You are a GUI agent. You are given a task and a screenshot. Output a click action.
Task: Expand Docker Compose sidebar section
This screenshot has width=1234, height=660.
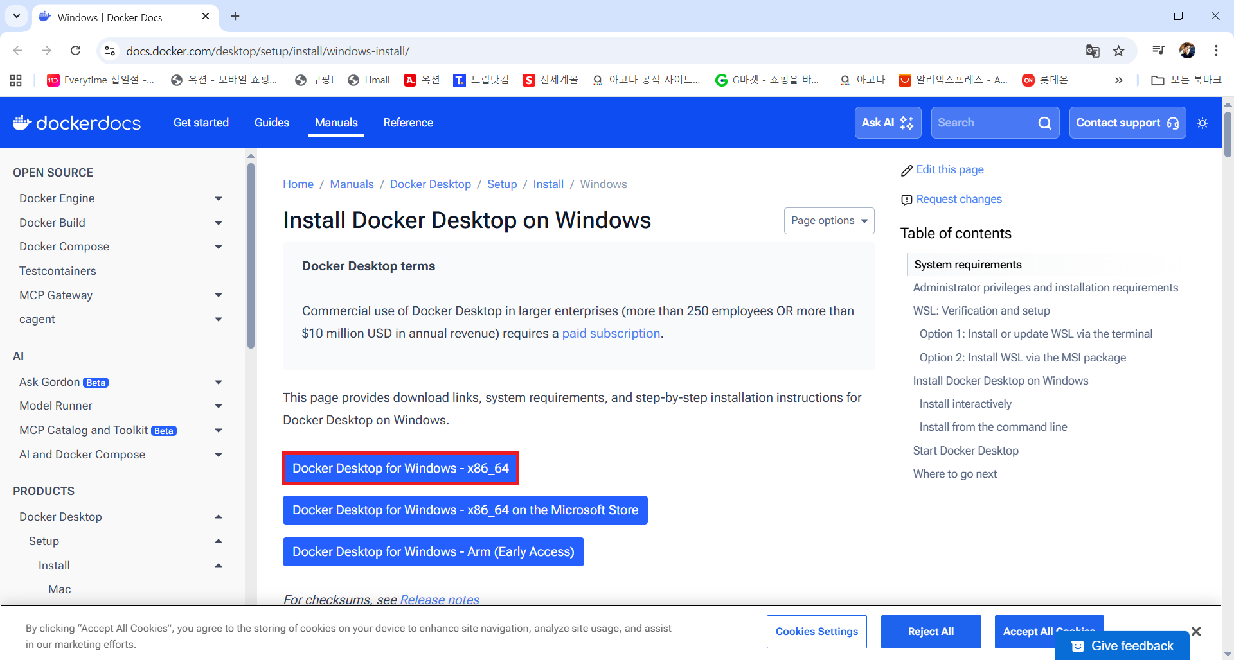(x=219, y=247)
